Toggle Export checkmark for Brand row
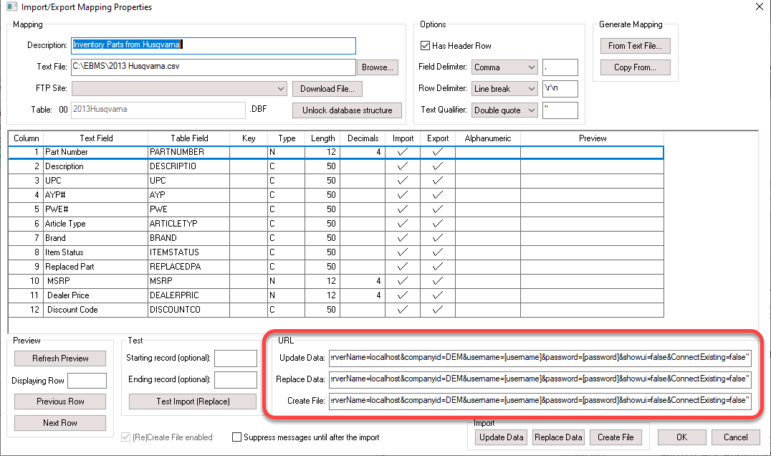This screenshot has width=771, height=456. pyautogui.click(x=438, y=237)
